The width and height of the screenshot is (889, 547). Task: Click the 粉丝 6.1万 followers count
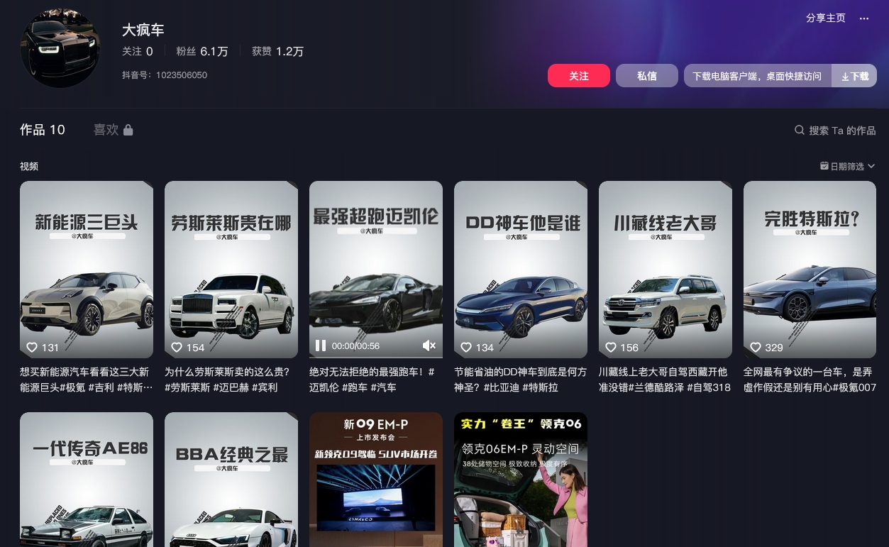[x=202, y=52]
